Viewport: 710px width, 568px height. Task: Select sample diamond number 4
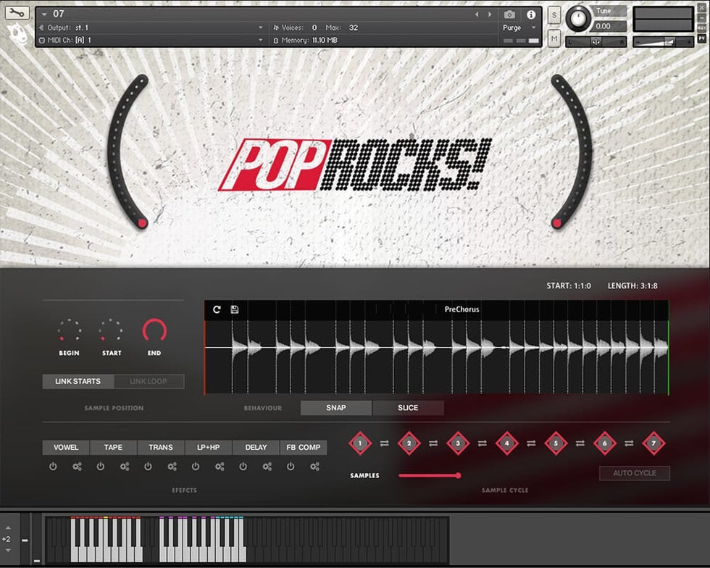506,443
